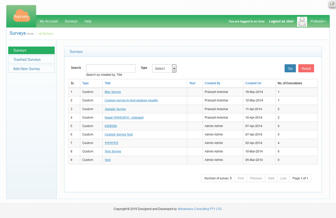336x218 pixels.
Task: Open the Help menu
Action: (x=88, y=21)
